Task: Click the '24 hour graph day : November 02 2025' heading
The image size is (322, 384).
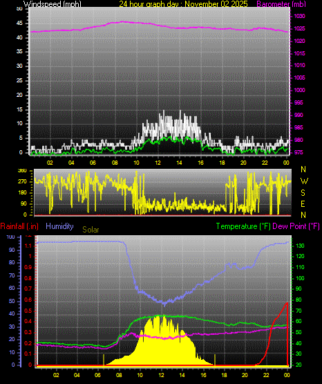Action: 183,4
